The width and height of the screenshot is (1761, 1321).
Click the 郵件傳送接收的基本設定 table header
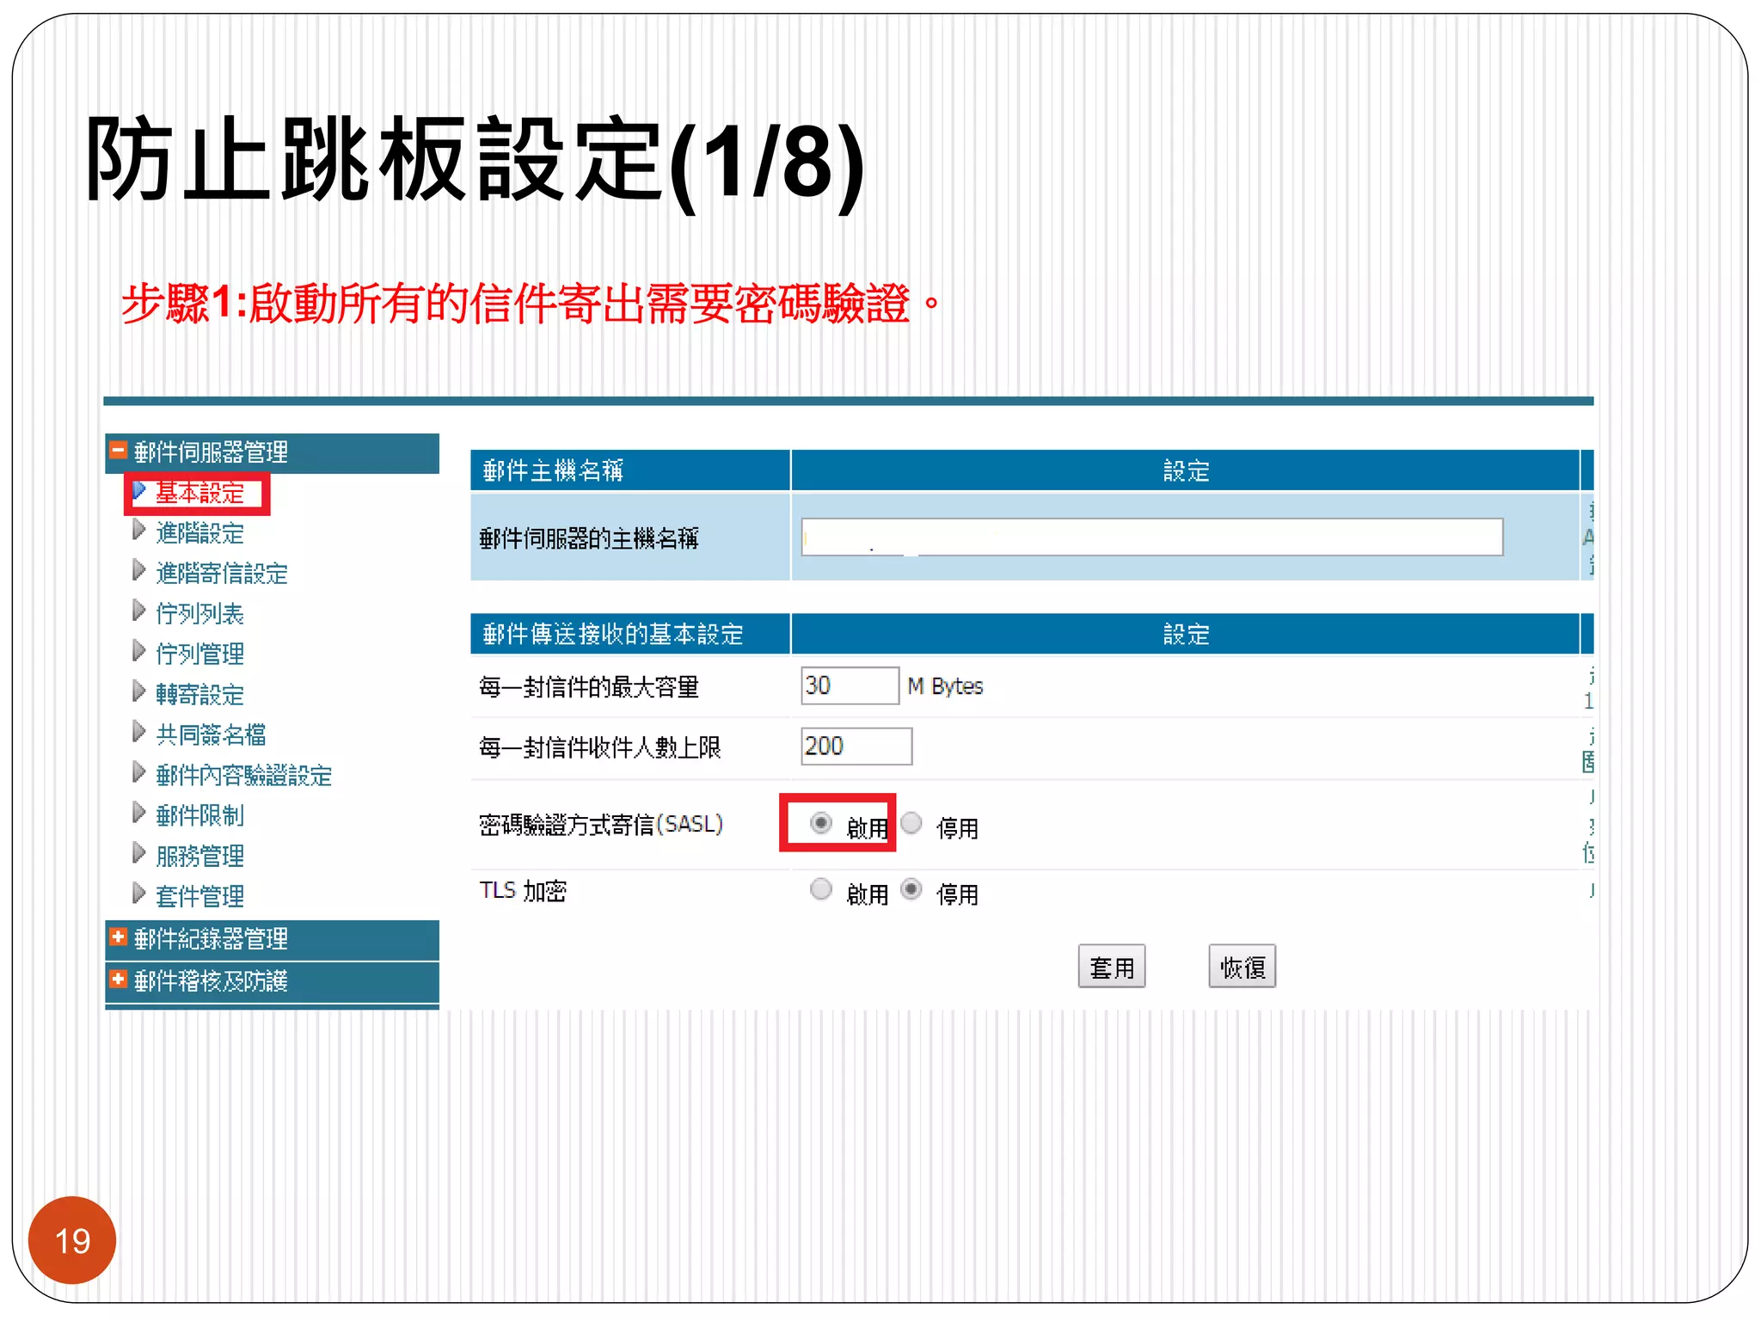pyautogui.click(x=630, y=634)
